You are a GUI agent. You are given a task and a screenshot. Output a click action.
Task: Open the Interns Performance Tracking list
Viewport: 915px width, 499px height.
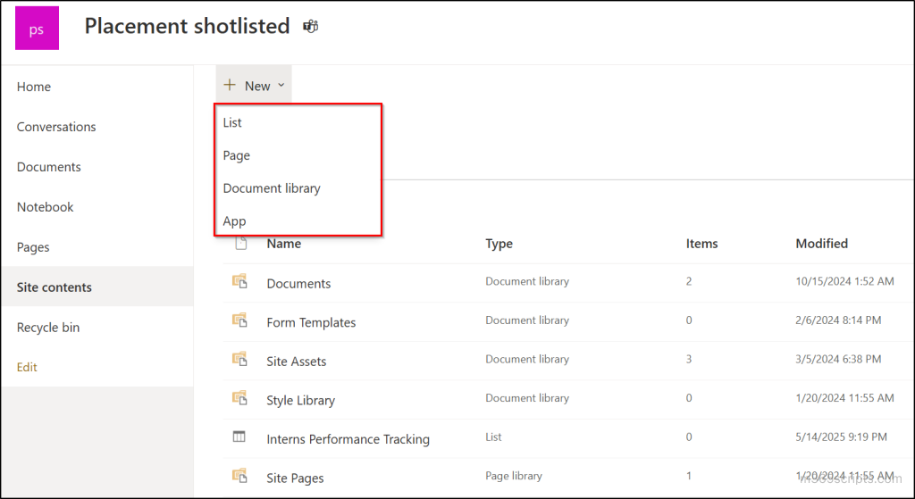[x=348, y=439]
